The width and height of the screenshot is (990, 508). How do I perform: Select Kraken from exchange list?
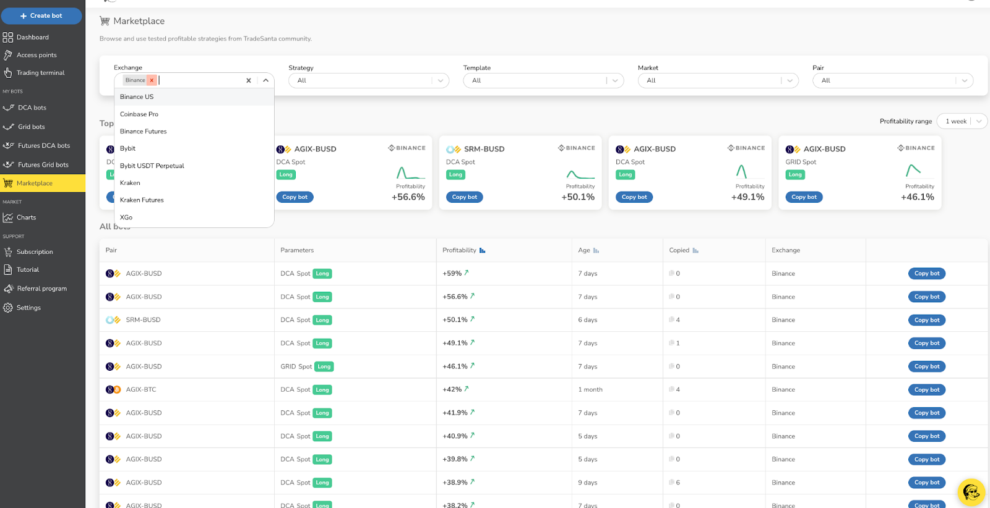click(x=194, y=183)
